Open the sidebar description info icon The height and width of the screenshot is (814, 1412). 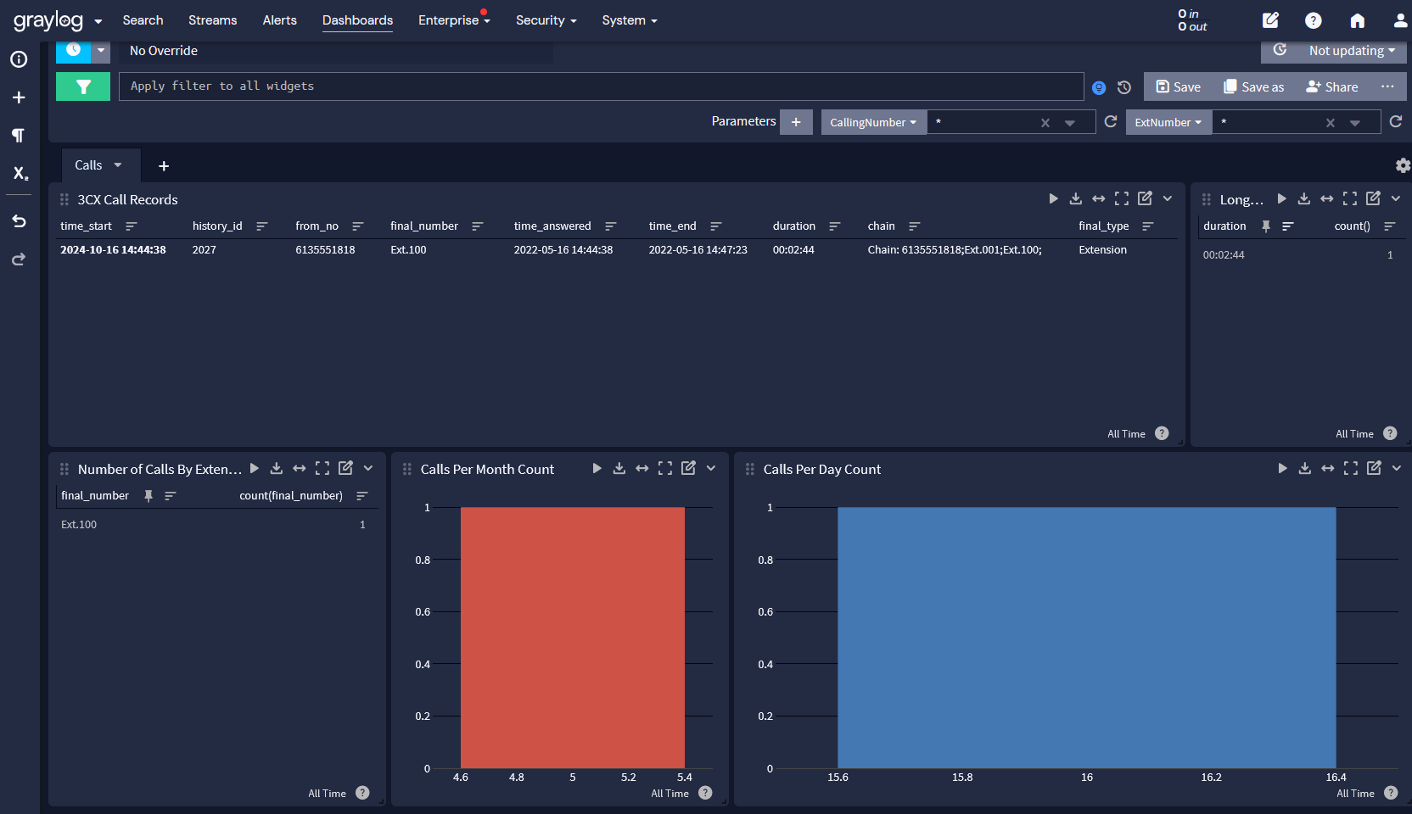[x=19, y=59]
